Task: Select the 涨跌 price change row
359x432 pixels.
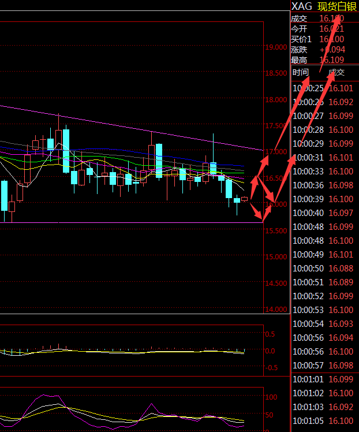Action: point(323,50)
